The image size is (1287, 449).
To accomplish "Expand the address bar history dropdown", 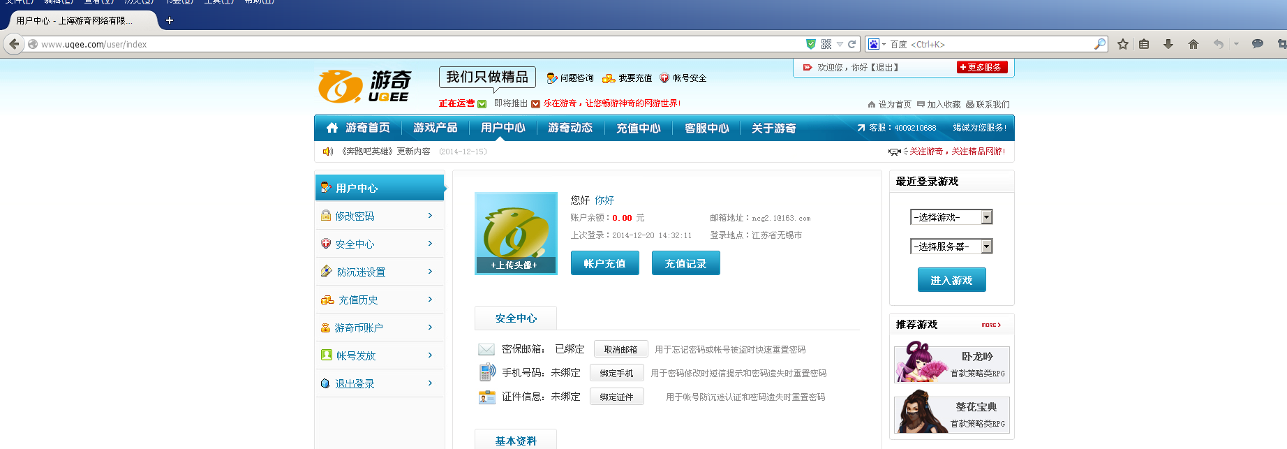I will click(x=840, y=44).
